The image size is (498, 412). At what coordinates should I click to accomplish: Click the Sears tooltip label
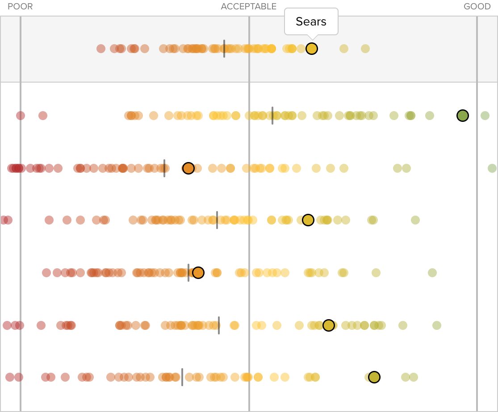click(x=311, y=21)
